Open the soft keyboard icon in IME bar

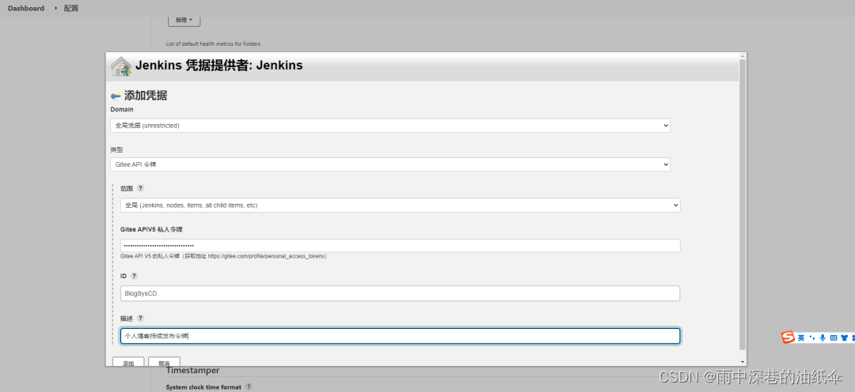click(833, 338)
